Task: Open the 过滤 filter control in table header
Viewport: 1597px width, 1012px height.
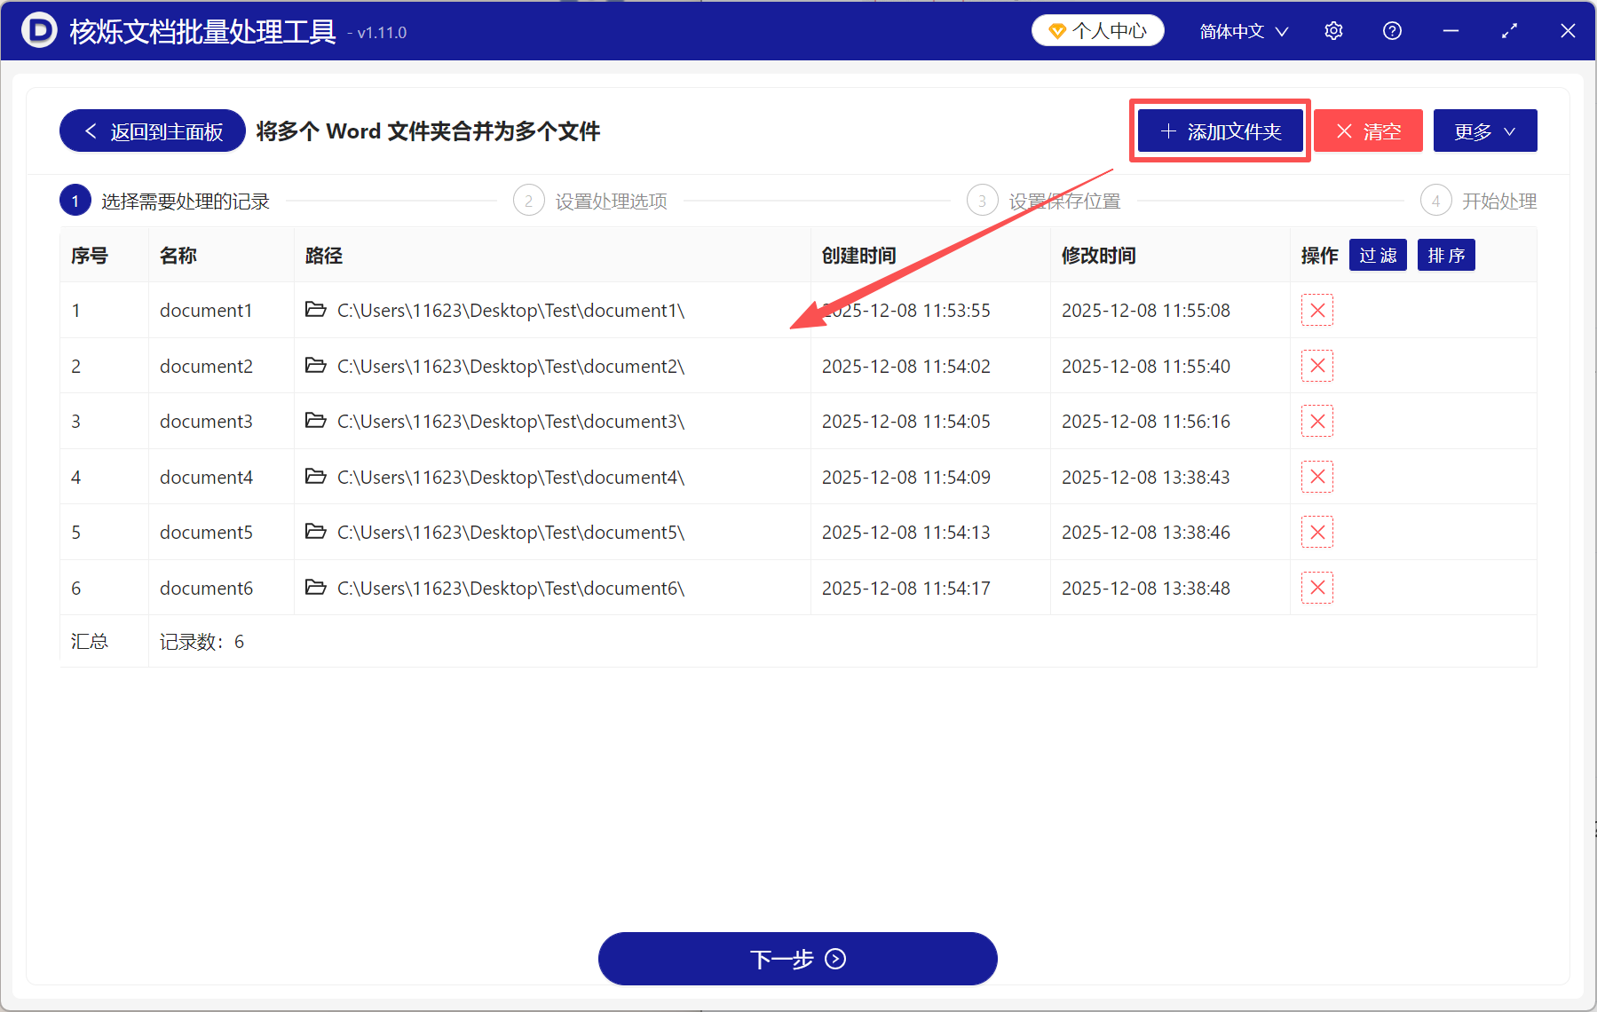Action: click(x=1378, y=255)
